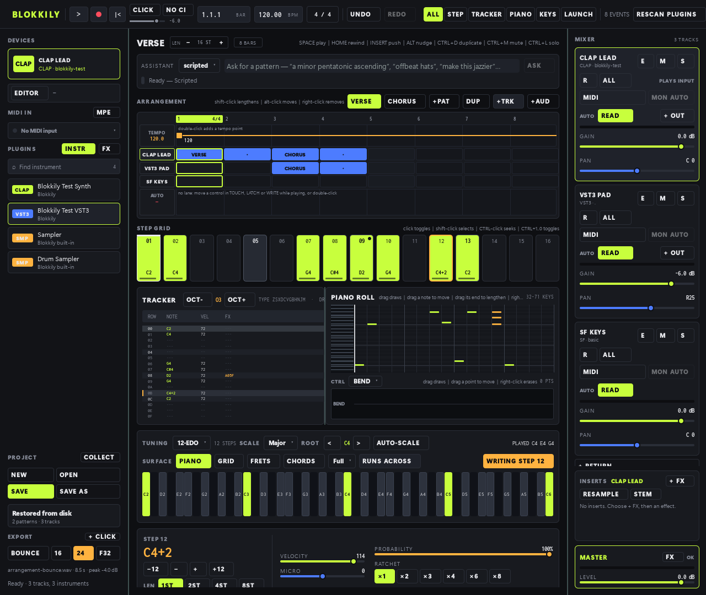
Task: Shift root note up with the right chevron
Action: click(x=361, y=443)
